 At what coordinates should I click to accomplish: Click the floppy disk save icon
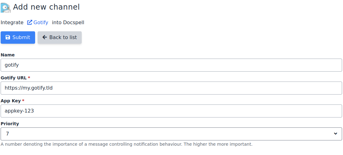(x=8, y=37)
